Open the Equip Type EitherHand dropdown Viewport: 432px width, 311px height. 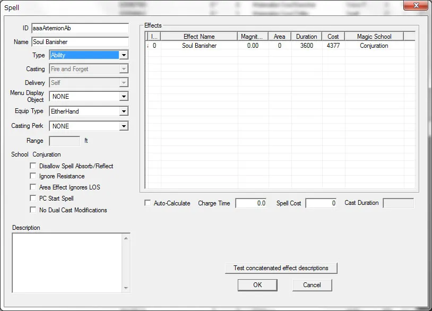click(124, 111)
